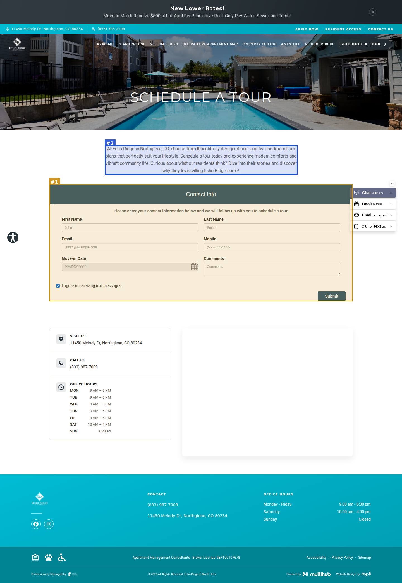
Task: Click the Schedule a Tour header button
Action: pos(363,44)
